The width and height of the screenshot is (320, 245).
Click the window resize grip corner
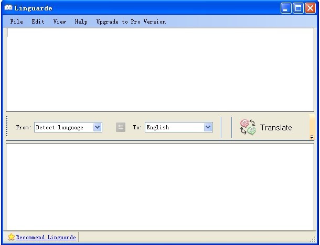pos(313,239)
